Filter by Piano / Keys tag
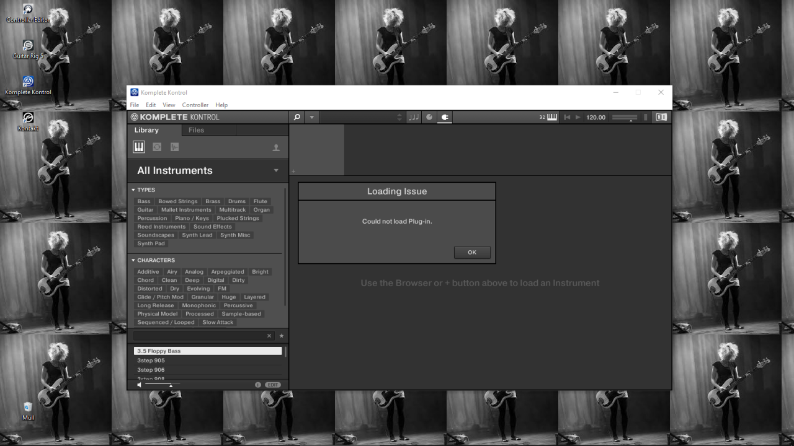794x446 pixels. point(192,218)
